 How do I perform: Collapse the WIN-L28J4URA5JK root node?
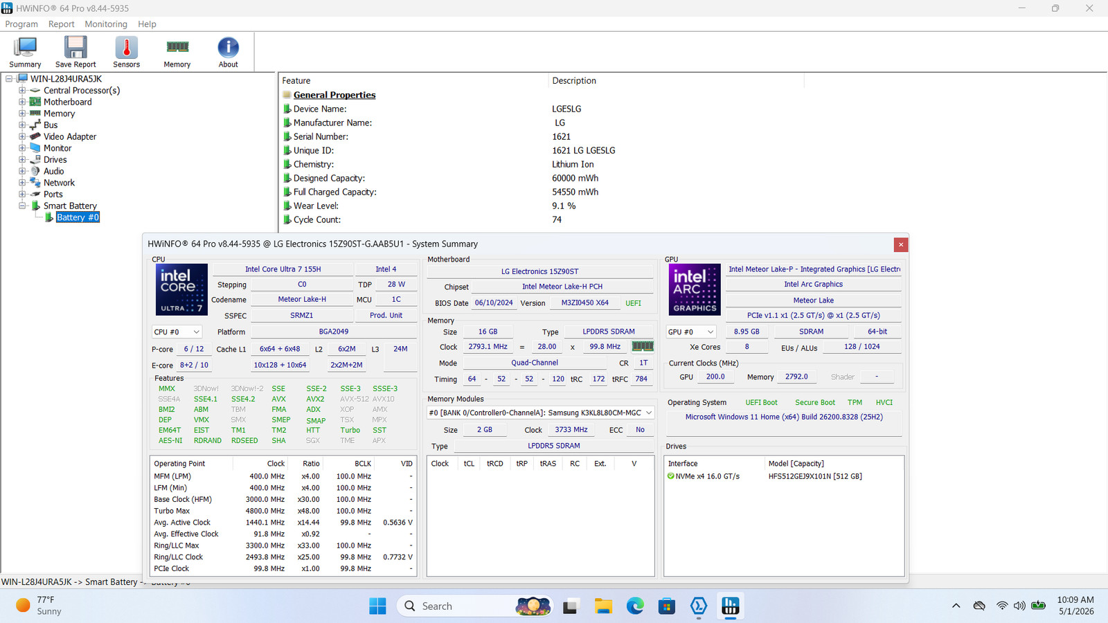(9, 79)
